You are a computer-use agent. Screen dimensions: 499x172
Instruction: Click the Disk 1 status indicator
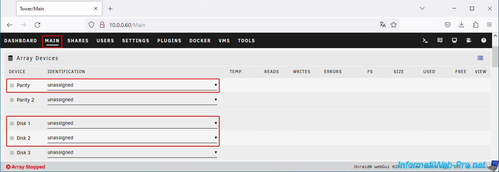pos(12,124)
